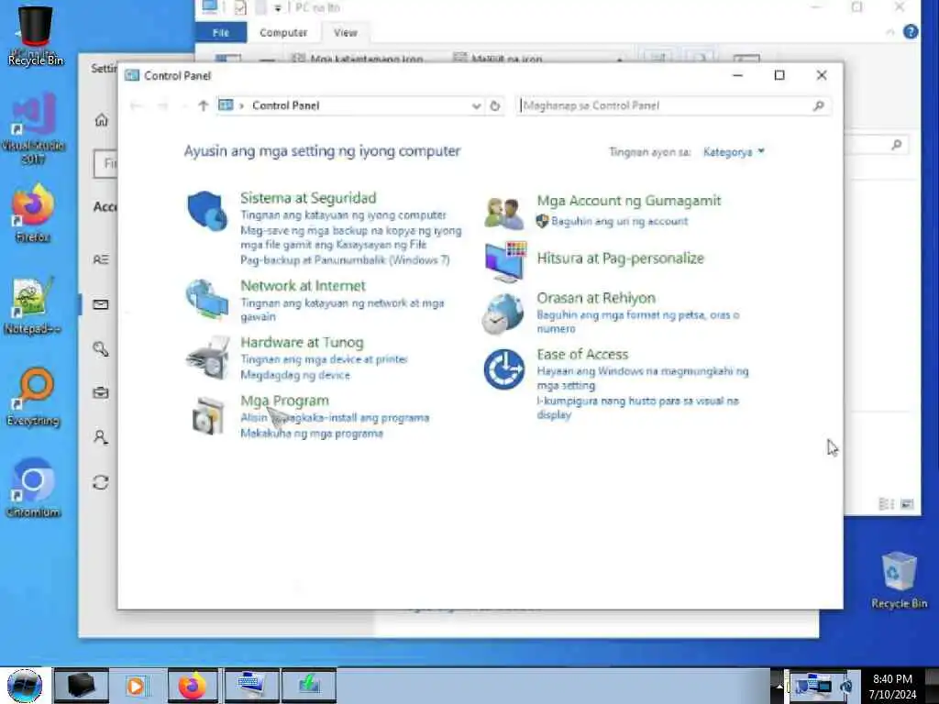The width and height of the screenshot is (939, 704).
Task: Open the Computer ribbon tab
Action: [283, 33]
